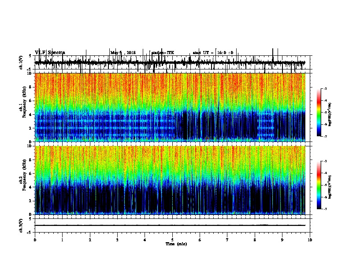Click the log(PSD) units label of ch.2 colorbar
The width and height of the screenshot is (349, 269).
click(330, 187)
